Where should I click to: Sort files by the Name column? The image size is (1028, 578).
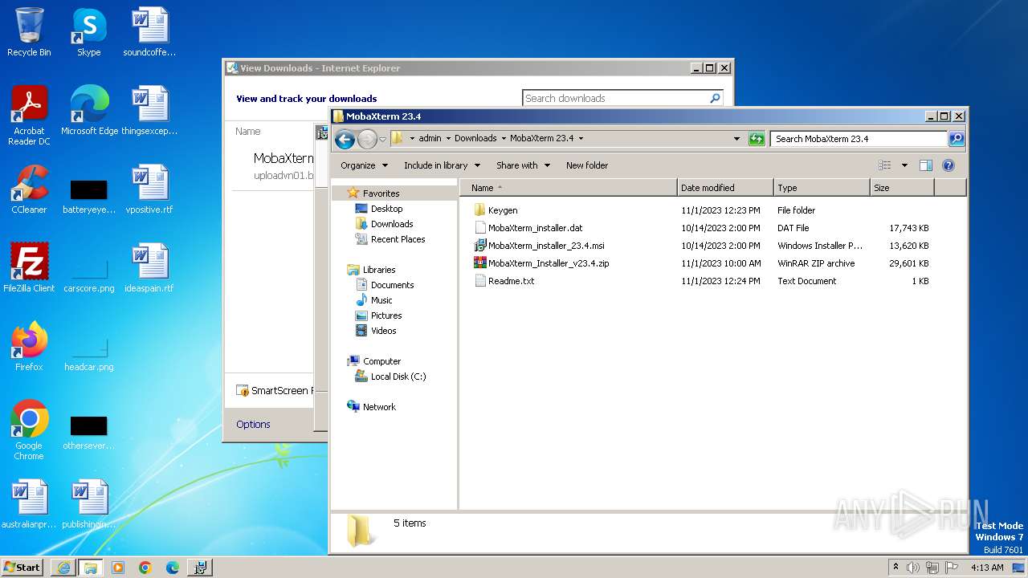click(569, 188)
